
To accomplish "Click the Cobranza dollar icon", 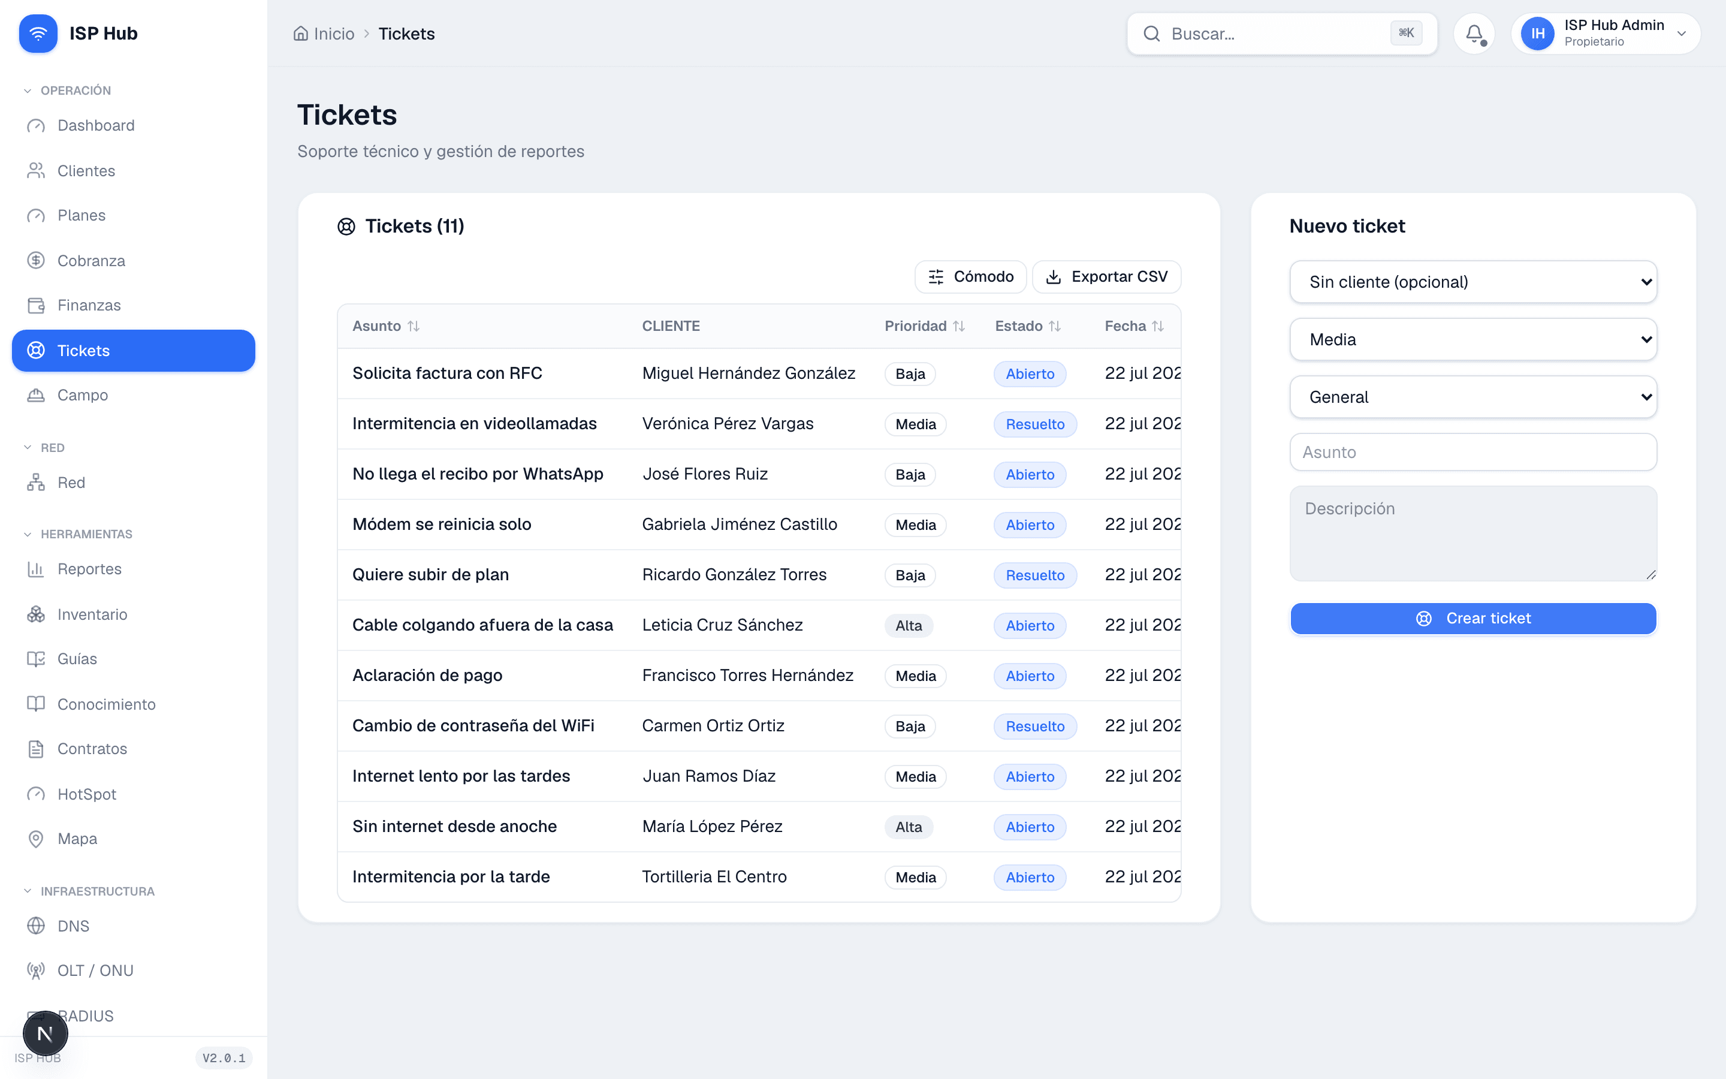I will [36, 261].
